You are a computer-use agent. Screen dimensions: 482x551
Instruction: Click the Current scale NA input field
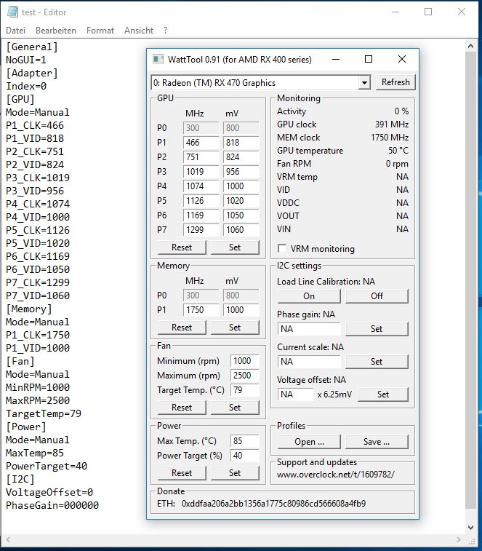[309, 362]
